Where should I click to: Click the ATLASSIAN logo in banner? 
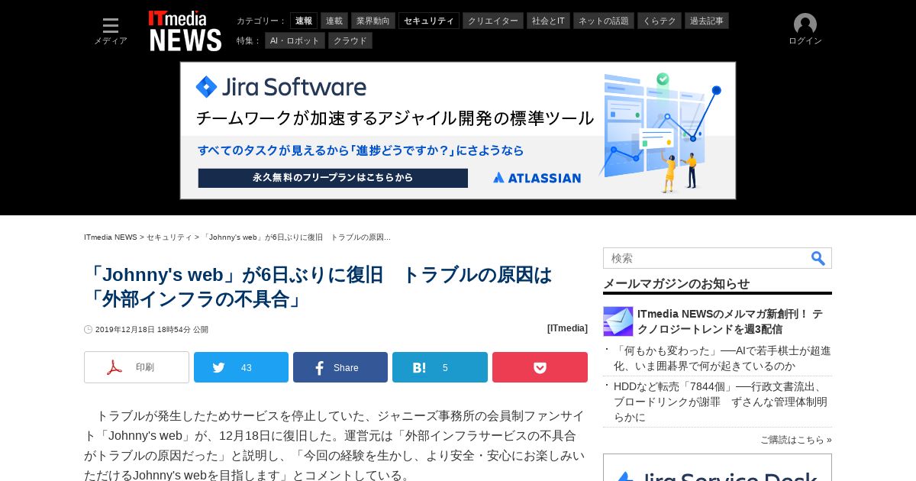pyautogui.click(x=537, y=178)
